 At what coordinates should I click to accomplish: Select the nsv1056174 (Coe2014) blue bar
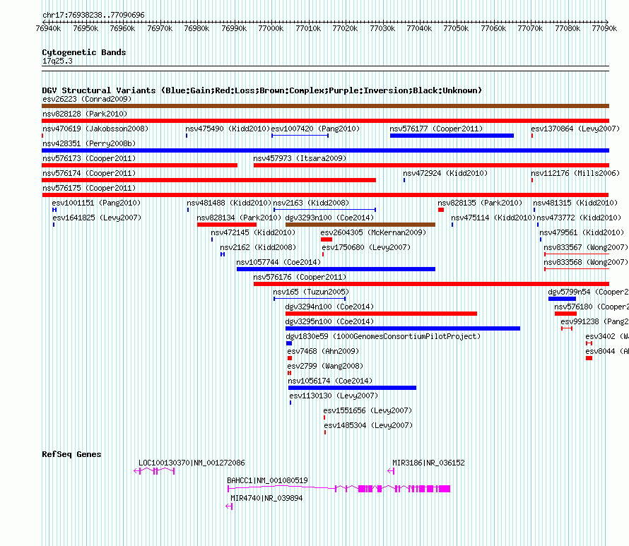pyautogui.click(x=352, y=388)
